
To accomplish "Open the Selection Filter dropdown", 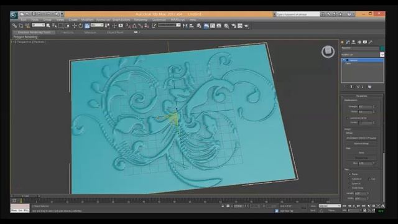I will (x=38, y=25).
